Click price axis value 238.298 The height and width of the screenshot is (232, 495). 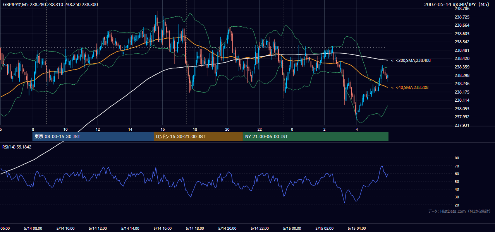click(462, 75)
